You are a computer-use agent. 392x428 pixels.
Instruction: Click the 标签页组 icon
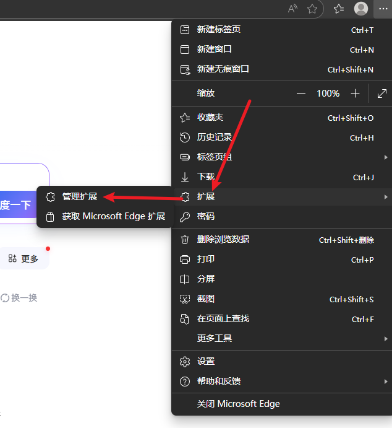tap(185, 157)
